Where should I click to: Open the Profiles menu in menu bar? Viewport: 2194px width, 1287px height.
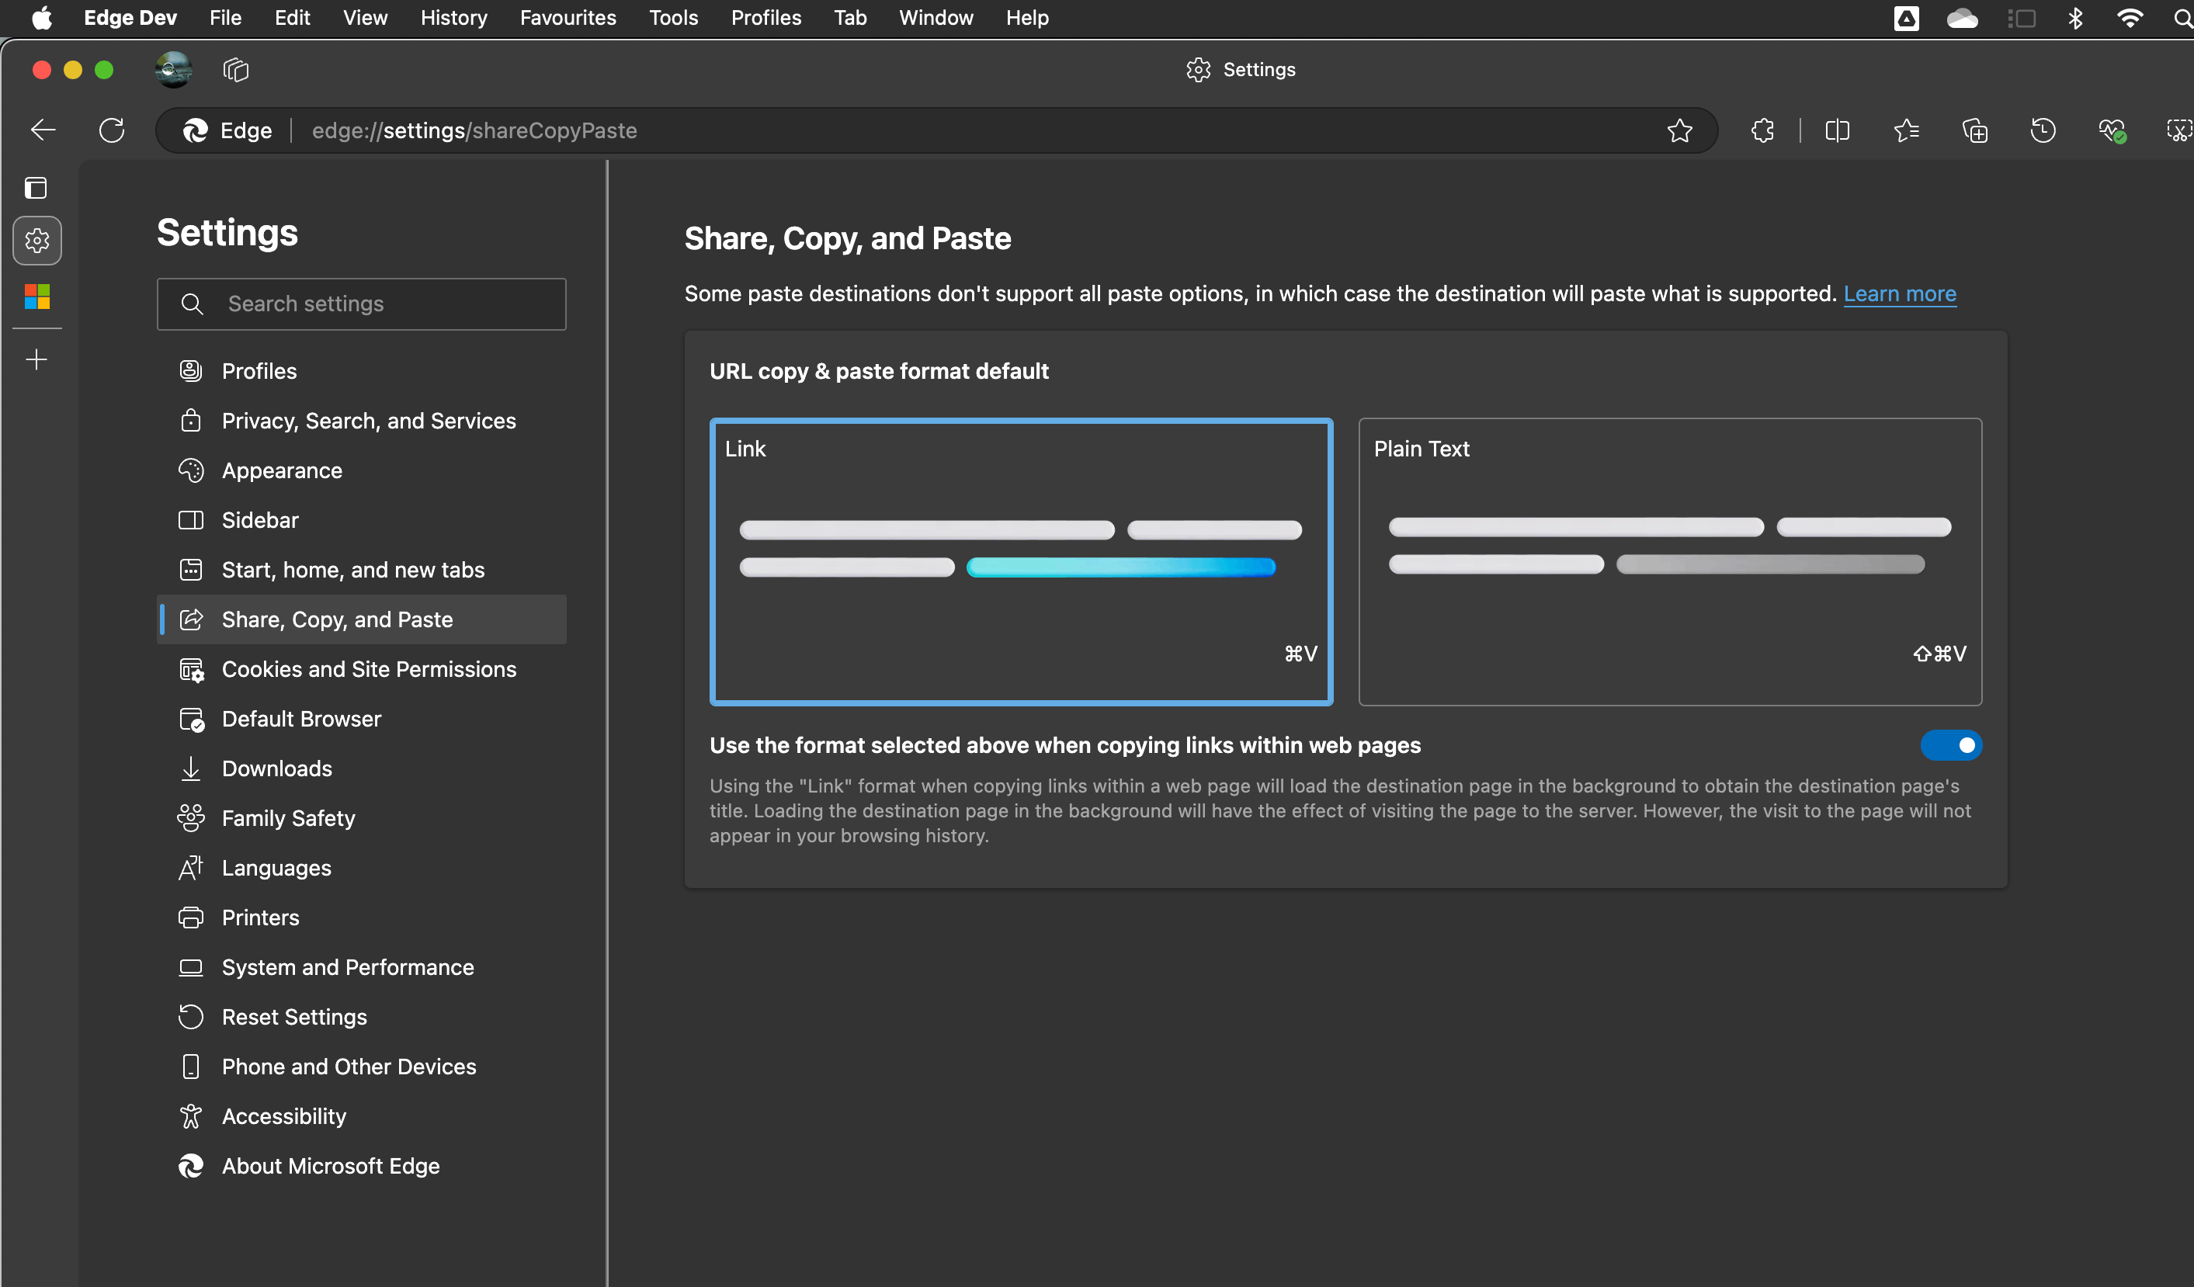765,17
